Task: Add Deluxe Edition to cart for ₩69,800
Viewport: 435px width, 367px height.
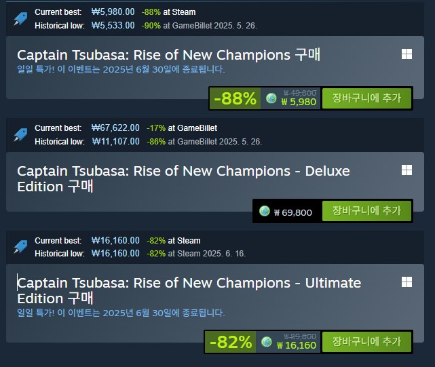Action: pos(366,211)
